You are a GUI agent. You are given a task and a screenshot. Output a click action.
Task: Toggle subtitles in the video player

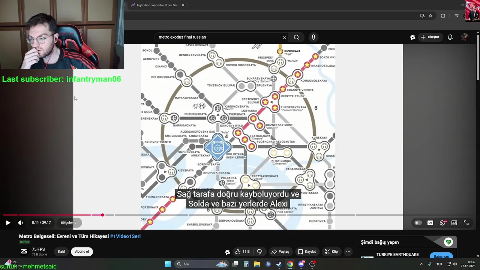pyautogui.click(x=430, y=223)
